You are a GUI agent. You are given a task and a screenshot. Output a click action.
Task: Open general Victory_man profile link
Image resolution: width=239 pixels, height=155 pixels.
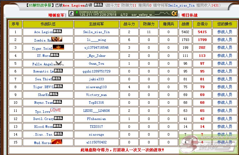click(97, 95)
